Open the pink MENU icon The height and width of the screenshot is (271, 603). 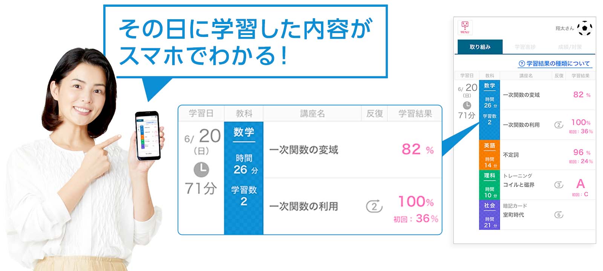click(x=465, y=27)
